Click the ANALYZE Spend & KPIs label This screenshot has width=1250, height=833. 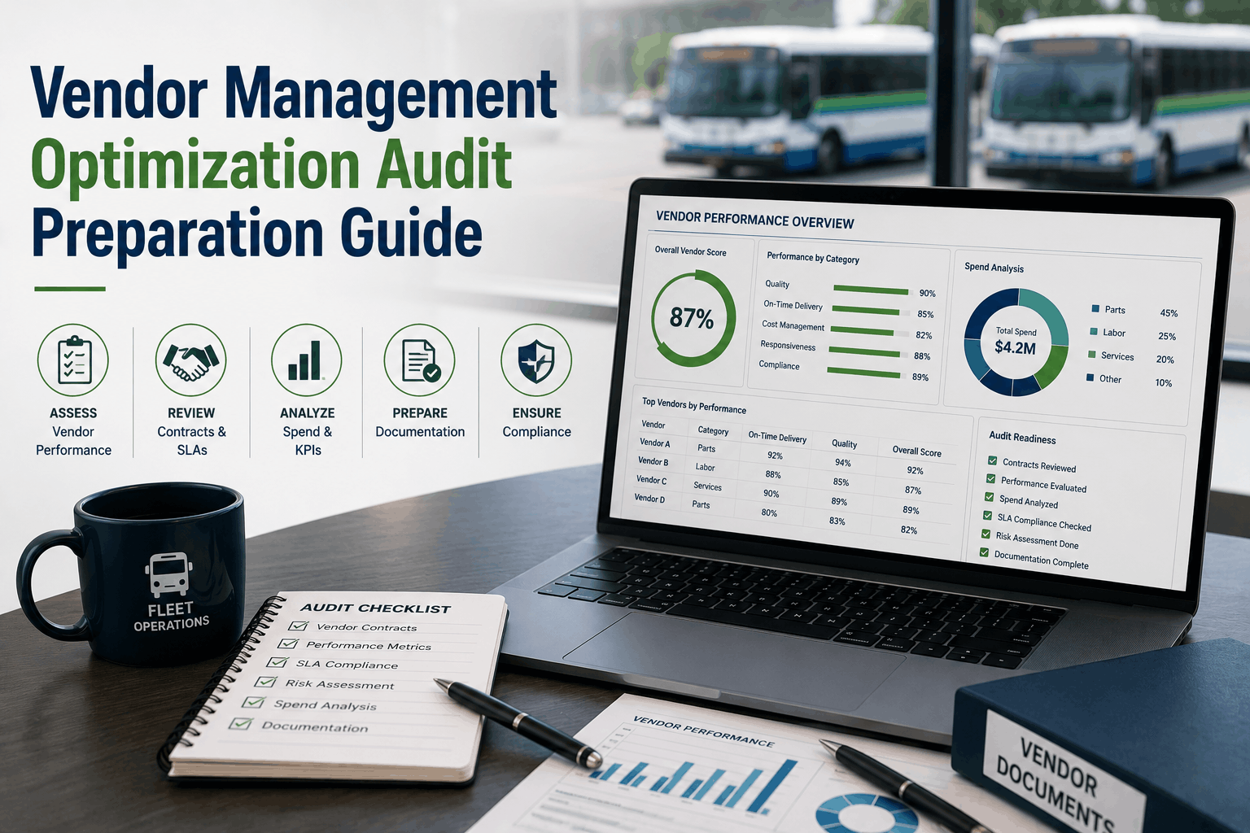tap(307, 431)
